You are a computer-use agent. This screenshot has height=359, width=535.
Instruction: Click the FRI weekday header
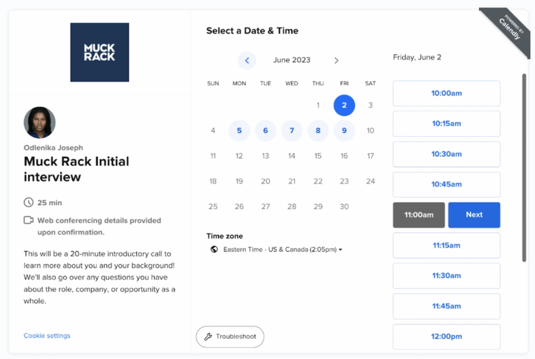coord(344,83)
